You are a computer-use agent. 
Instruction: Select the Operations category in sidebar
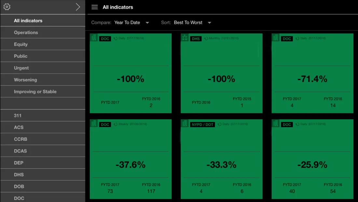click(x=26, y=33)
